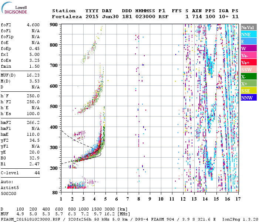Screen dimensions: 259x222
Task: Click the D N/A value
Action: [x=36, y=87]
